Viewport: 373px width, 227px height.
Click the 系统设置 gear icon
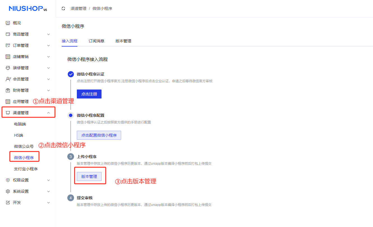8,191
